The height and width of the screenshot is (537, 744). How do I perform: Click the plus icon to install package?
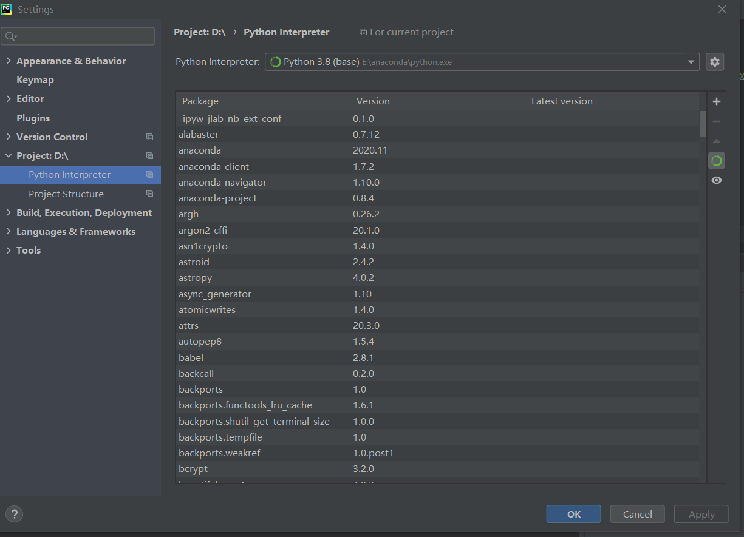[x=717, y=101]
